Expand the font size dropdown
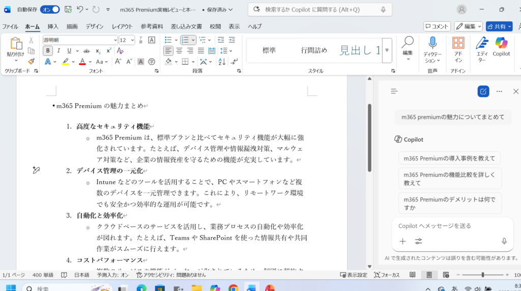Viewport: 521px width, 291px height. point(133,40)
